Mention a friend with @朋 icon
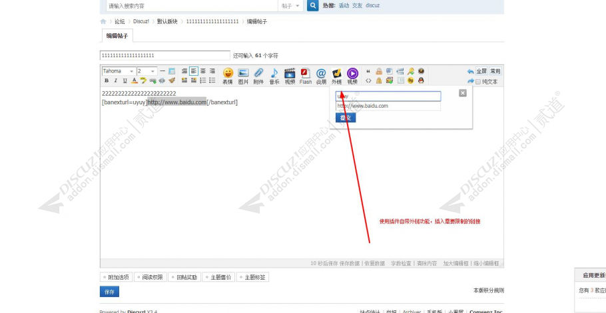This screenshot has width=606, height=313. (x=321, y=76)
